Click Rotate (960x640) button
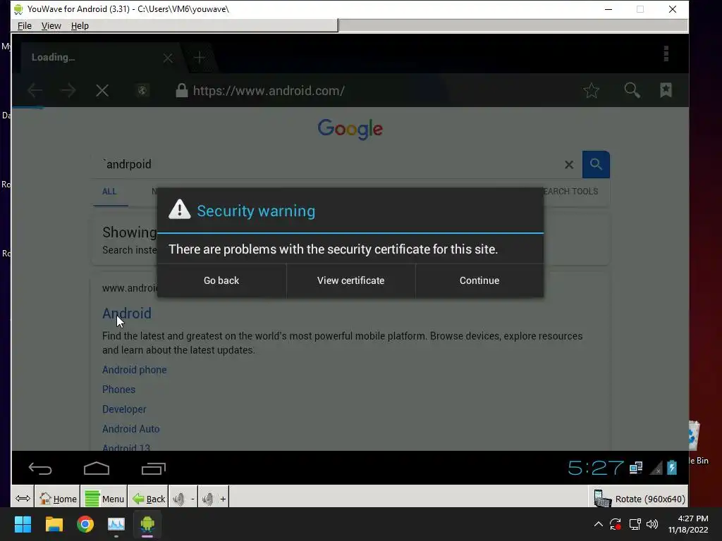The width and height of the screenshot is (722, 541). (x=639, y=499)
